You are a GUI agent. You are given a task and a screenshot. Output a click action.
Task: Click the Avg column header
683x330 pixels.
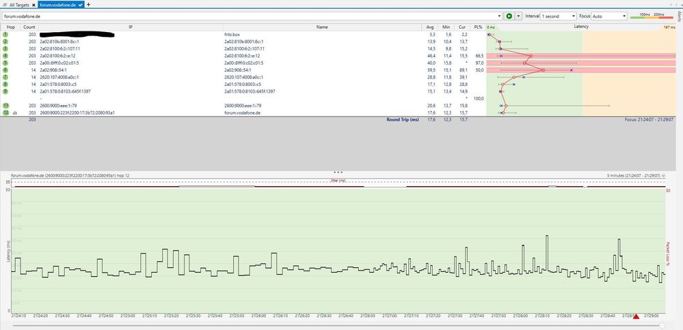click(430, 27)
